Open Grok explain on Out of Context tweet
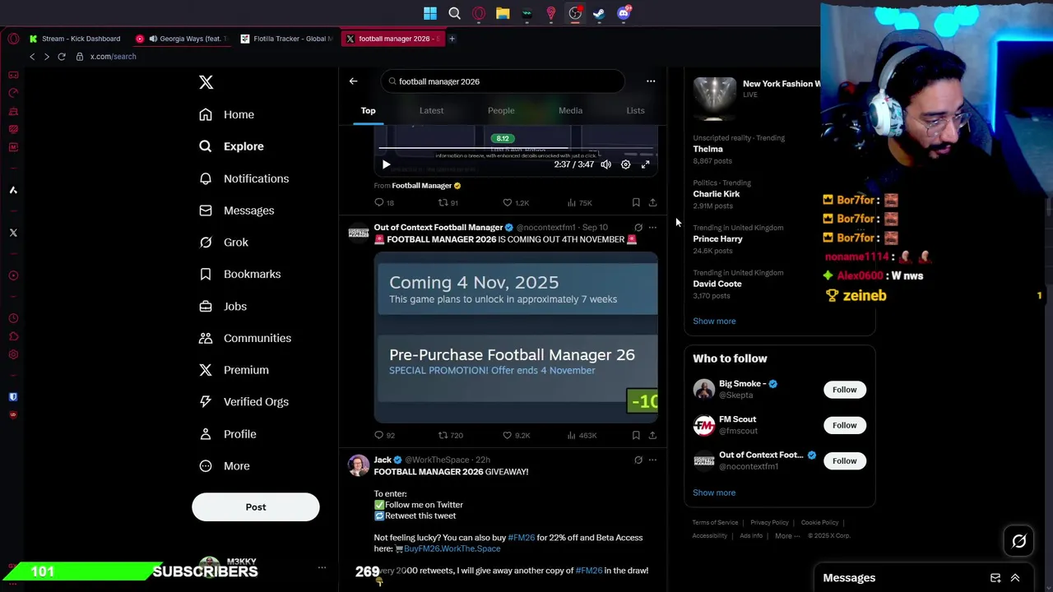 click(x=638, y=228)
